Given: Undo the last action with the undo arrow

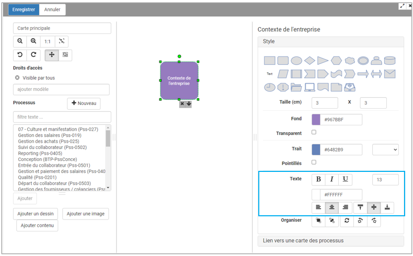Looking at the screenshot, I should pos(20,55).
